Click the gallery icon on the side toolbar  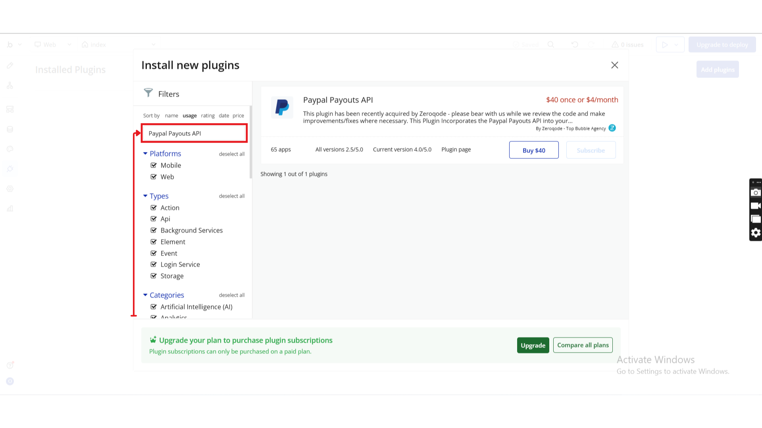755,219
